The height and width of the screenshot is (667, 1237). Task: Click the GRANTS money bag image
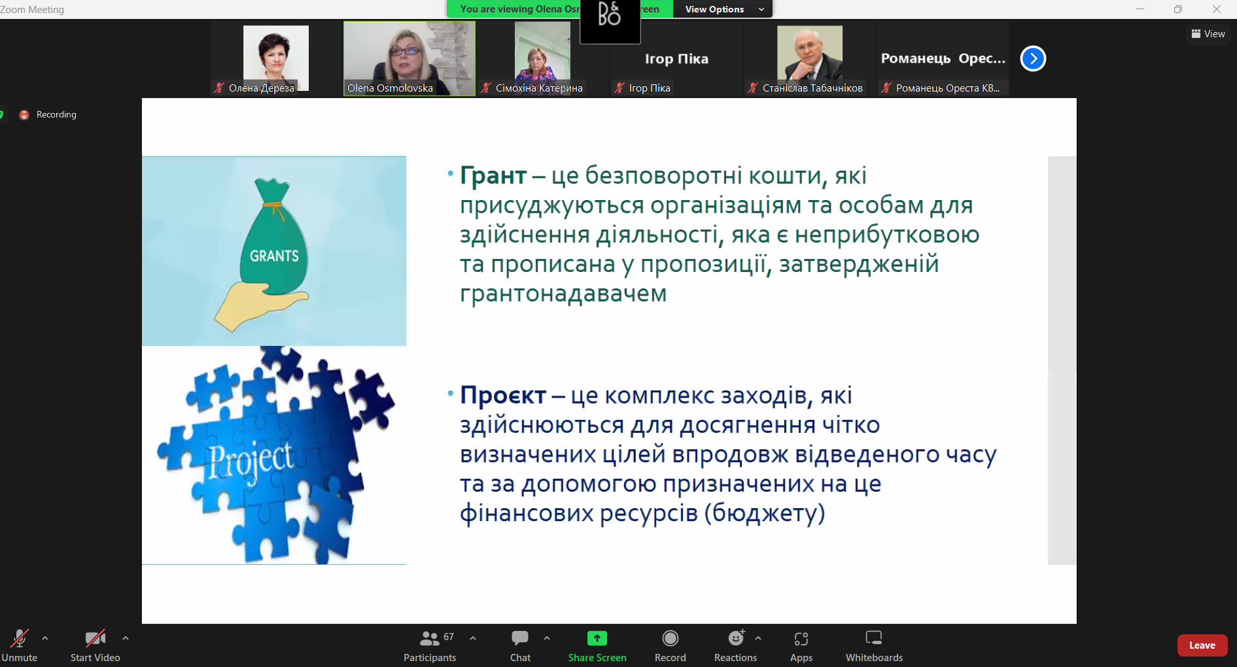[274, 251]
